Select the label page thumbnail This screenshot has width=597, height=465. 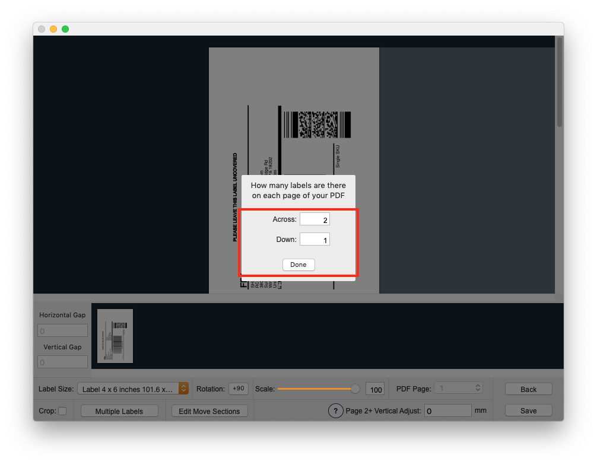(115, 336)
